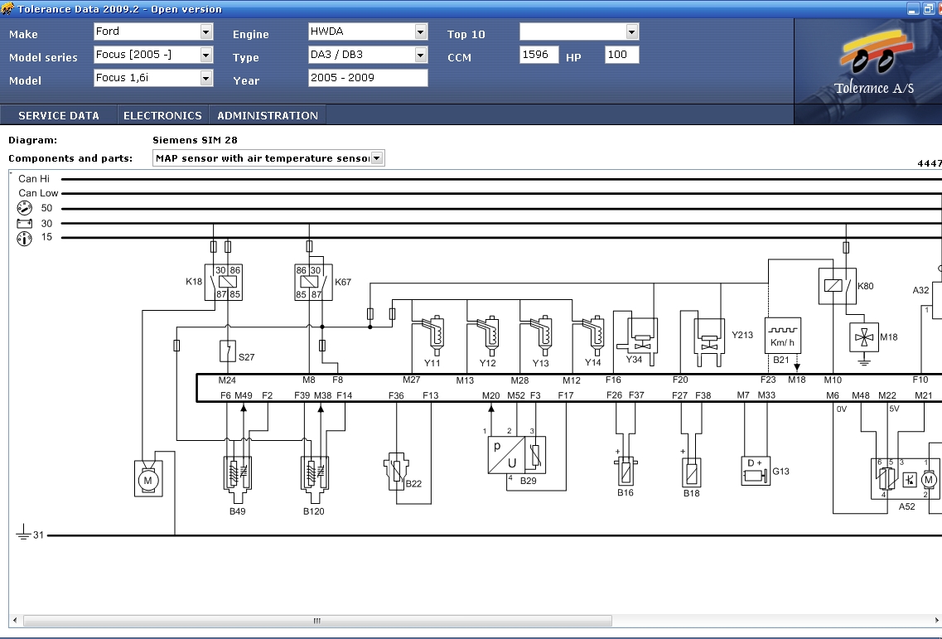Click the B18 sensor symbol
The image size is (942, 639).
[692, 472]
